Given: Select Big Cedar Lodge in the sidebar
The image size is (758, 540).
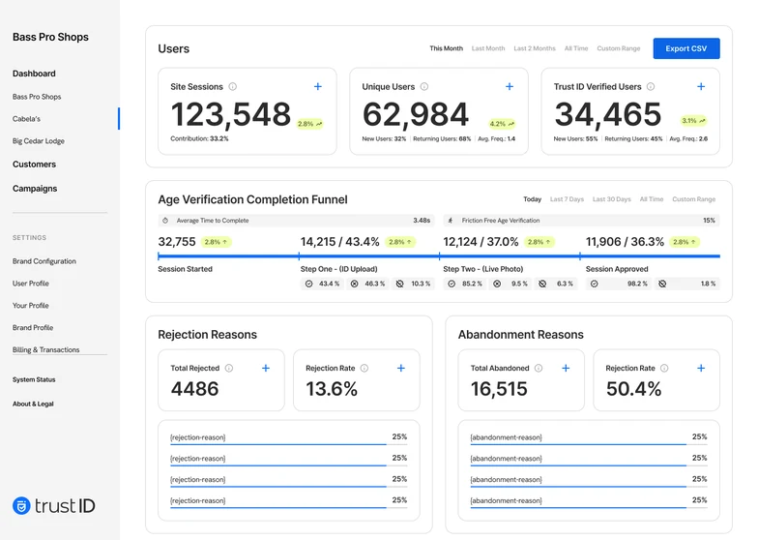Looking at the screenshot, I should tap(39, 141).
